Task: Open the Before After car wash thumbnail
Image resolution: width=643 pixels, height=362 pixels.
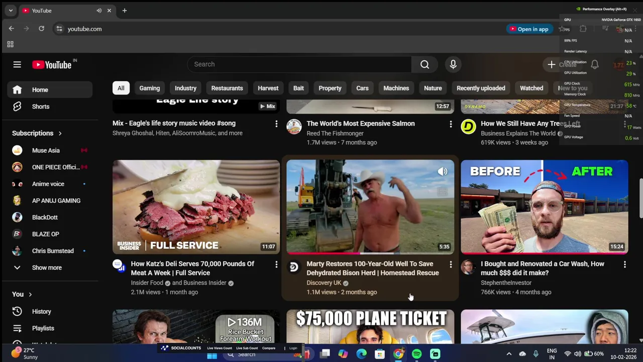Action: tap(544, 207)
